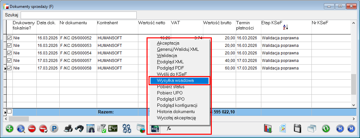Click the green plus add document icon
This screenshot has width=360, height=138.
pyautogui.click(x=10, y=128)
